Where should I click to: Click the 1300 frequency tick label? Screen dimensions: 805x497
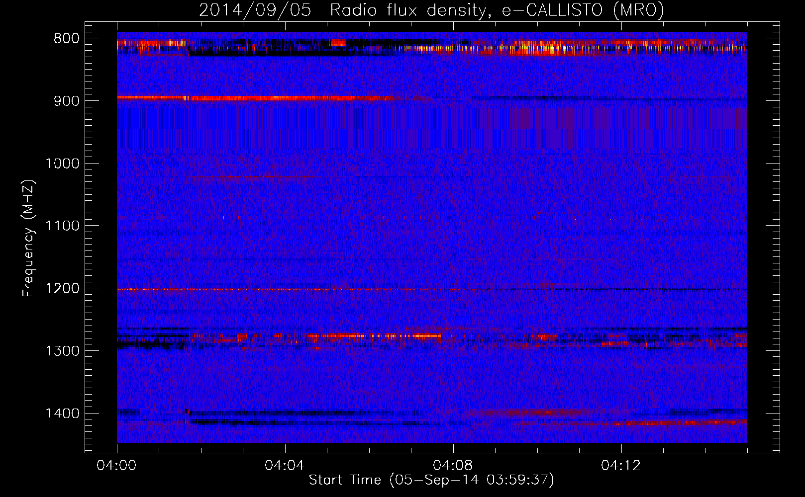coord(62,351)
